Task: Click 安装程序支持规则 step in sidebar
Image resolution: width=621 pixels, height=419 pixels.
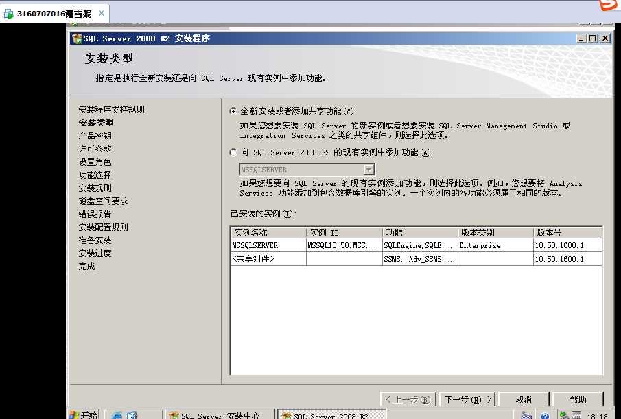Action: pos(111,110)
